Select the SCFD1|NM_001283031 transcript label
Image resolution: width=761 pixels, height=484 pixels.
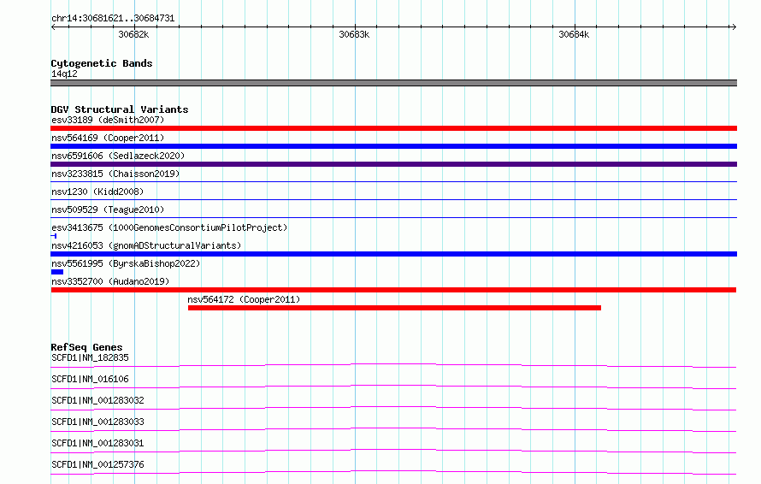(97, 443)
